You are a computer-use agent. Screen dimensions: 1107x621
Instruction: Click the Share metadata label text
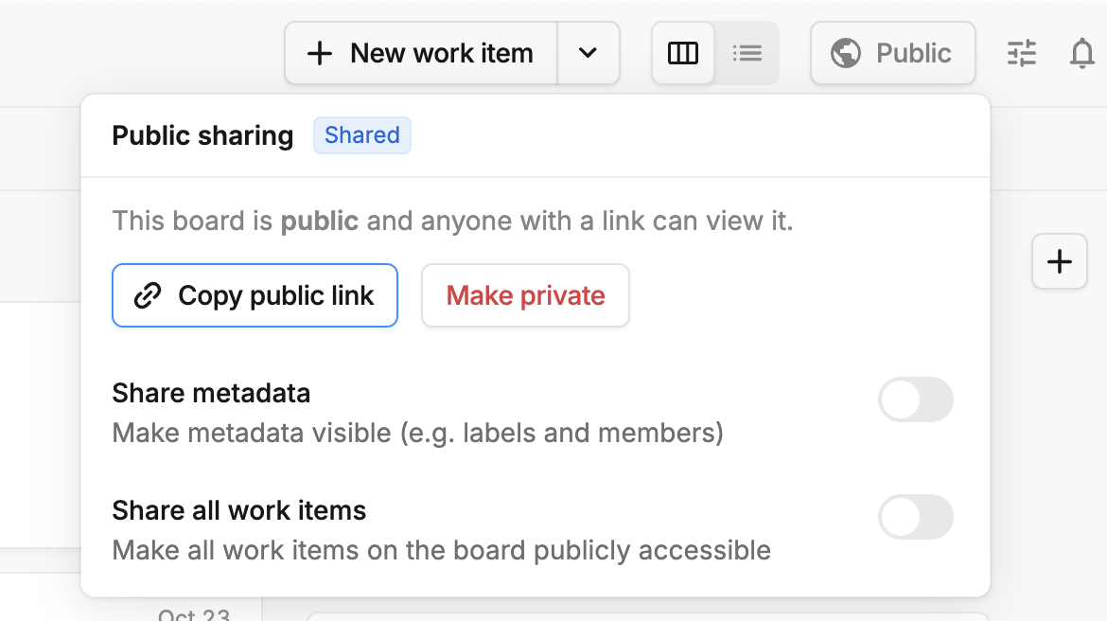tap(211, 393)
